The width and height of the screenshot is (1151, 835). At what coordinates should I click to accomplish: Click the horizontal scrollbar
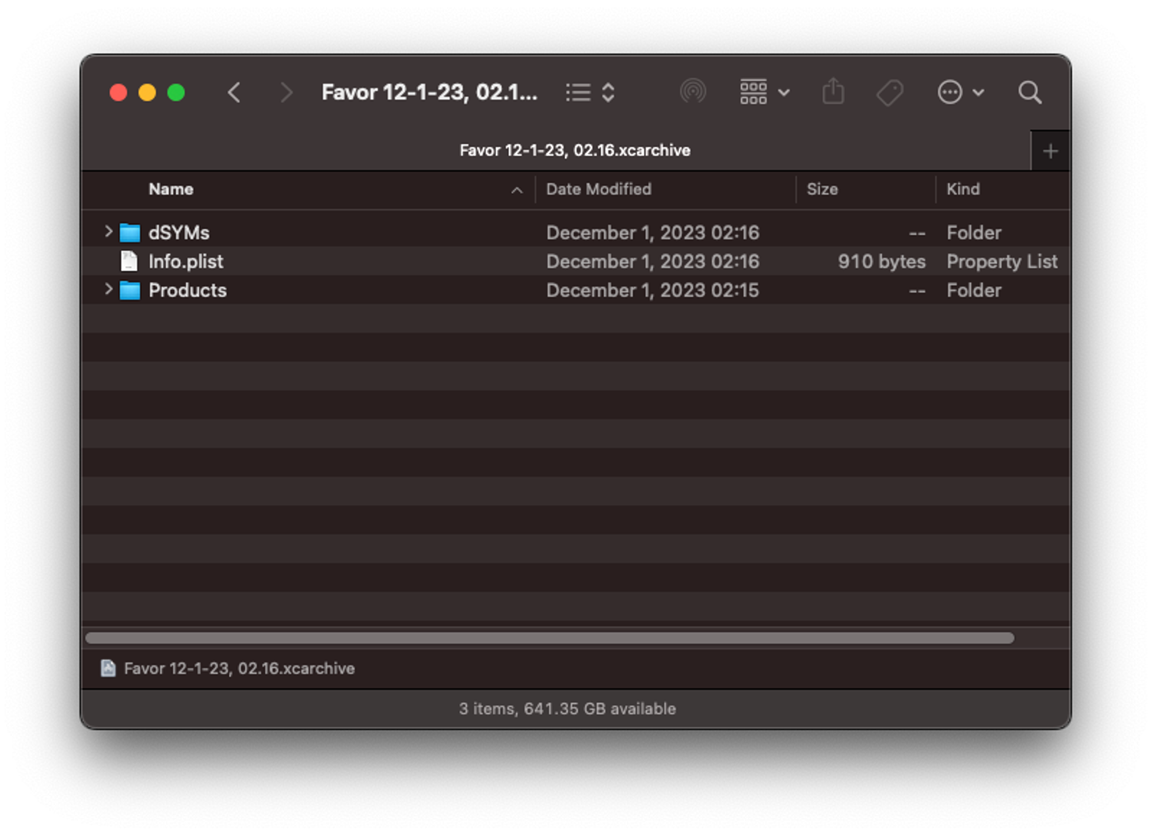[550, 638]
